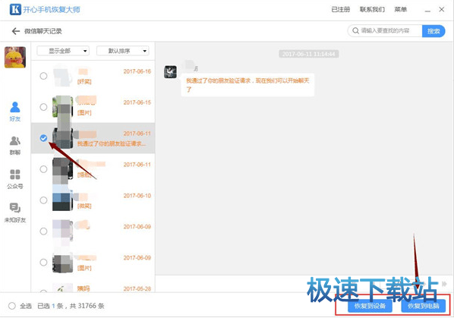The image size is (454, 318).
Task: Select the radio for the 2017-06-10 chat
Action: point(43,200)
